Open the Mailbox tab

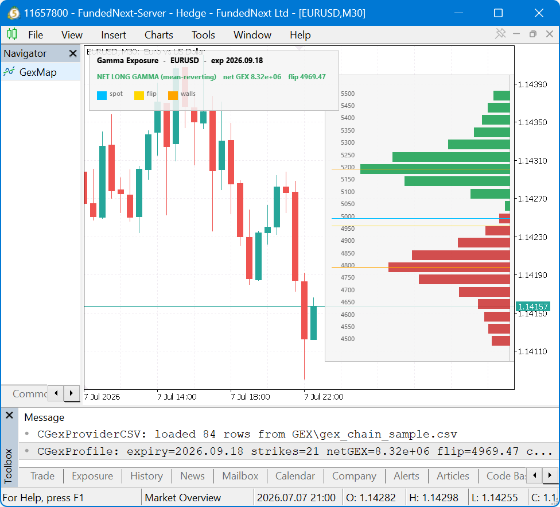(240, 476)
